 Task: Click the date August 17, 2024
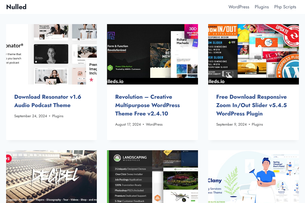tap(128, 124)
